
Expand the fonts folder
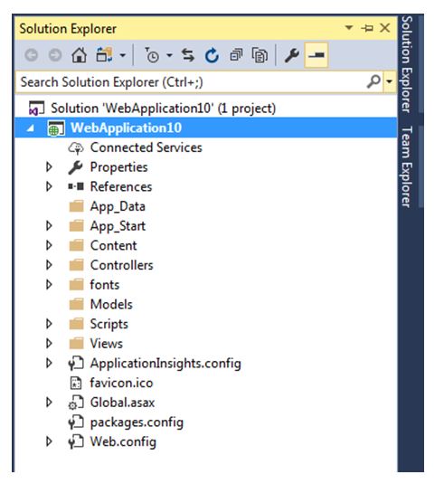49,285
